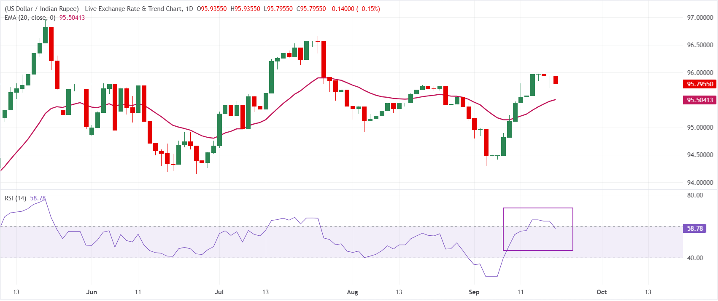Click the 80.00 RSI scale label
This screenshot has width=718, height=301.
pyautogui.click(x=695, y=195)
